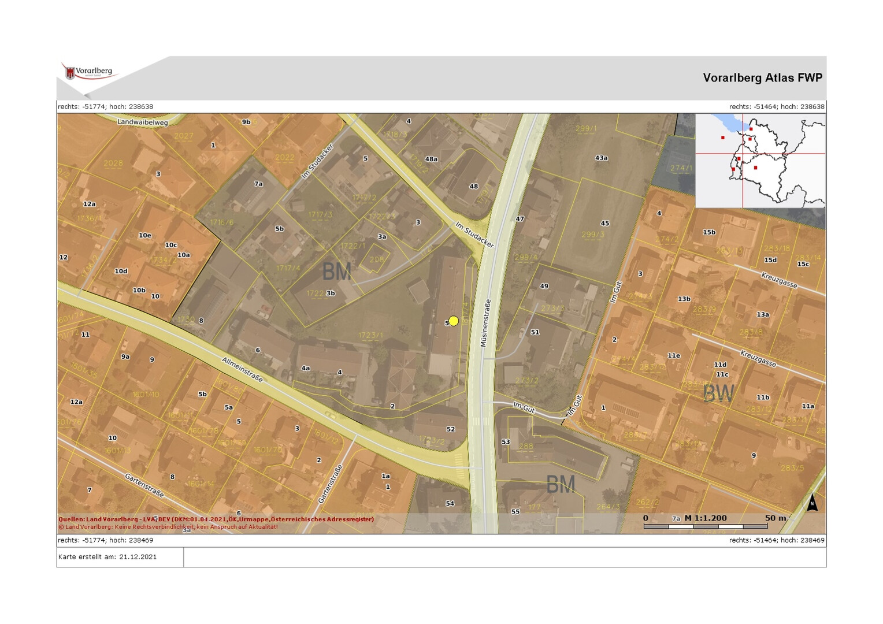
Task: Click the BM label beside parcel 208
Action: 336,272
